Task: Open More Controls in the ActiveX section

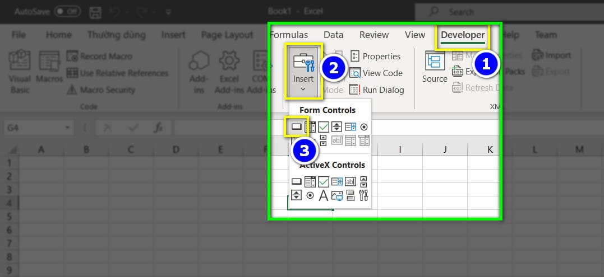Action: point(363,195)
